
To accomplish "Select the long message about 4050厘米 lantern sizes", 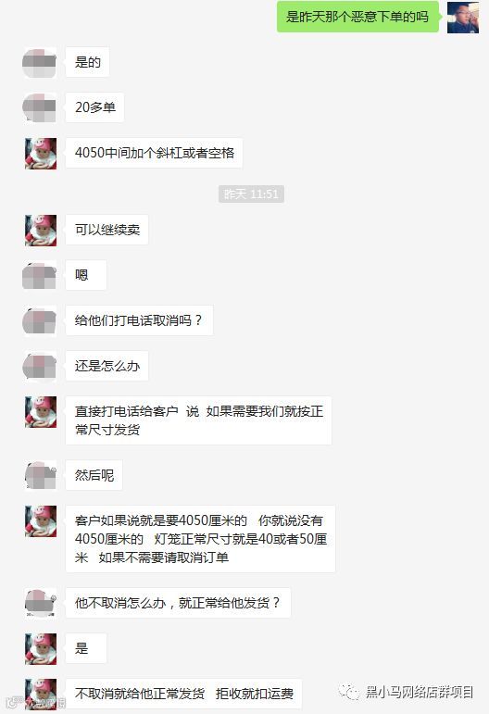I will tap(200, 539).
